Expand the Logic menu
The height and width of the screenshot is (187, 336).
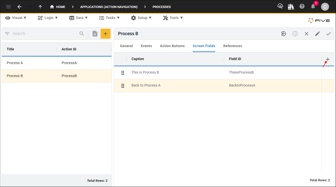(x=48, y=18)
